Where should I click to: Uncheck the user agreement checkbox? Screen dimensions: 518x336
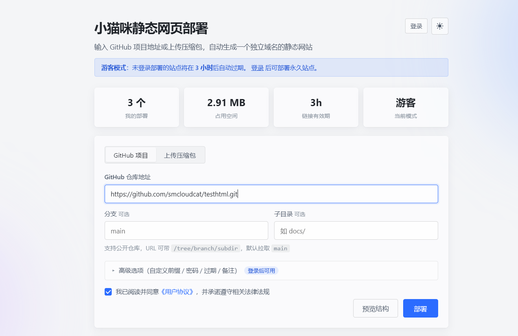(x=108, y=292)
